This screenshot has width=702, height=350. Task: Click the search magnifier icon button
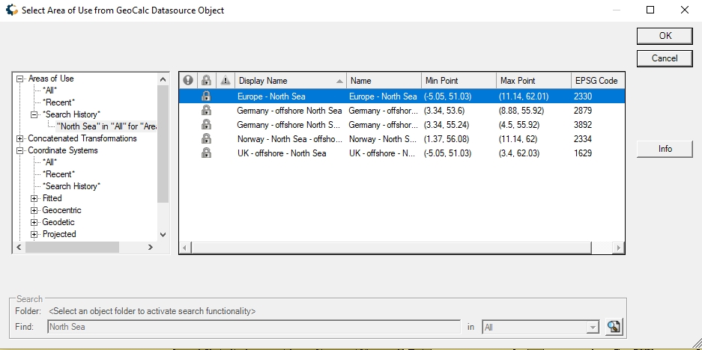coord(614,327)
